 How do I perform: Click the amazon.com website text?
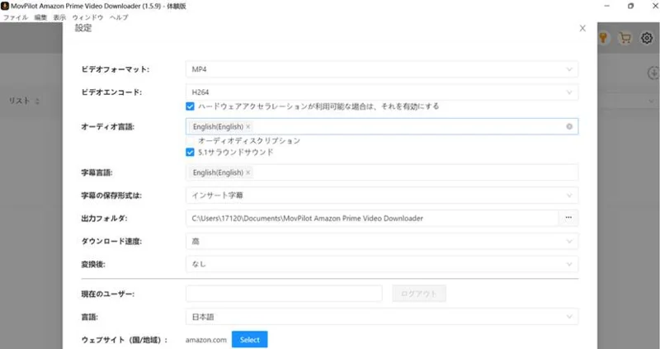point(205,340)
